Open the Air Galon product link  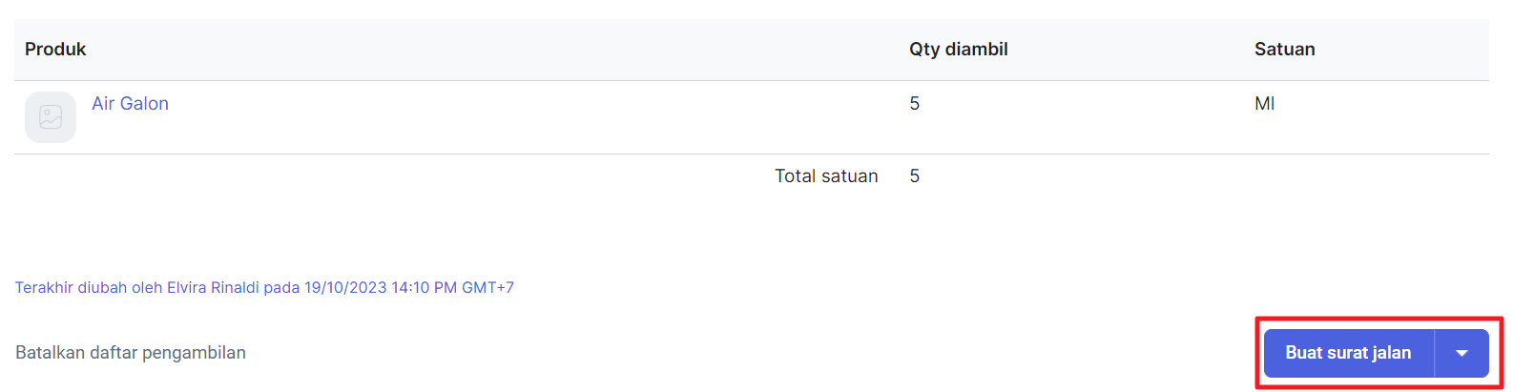(130, 104)
